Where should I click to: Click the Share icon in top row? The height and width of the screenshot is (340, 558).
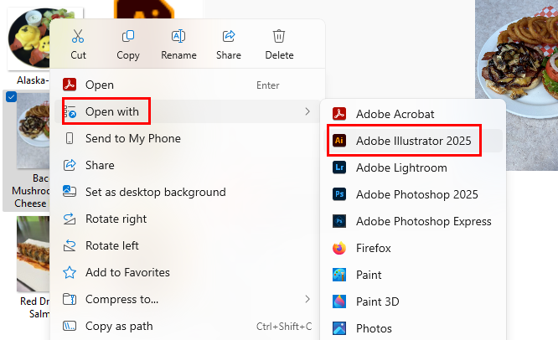coord(229,36)
